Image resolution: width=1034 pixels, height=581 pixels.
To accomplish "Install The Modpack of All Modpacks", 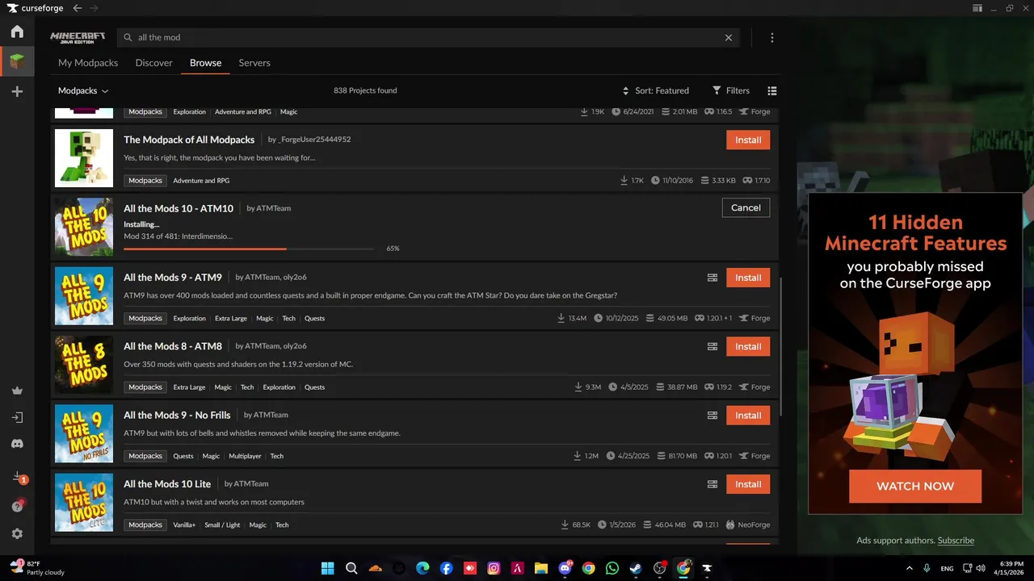I will click(x=748, y=140).
